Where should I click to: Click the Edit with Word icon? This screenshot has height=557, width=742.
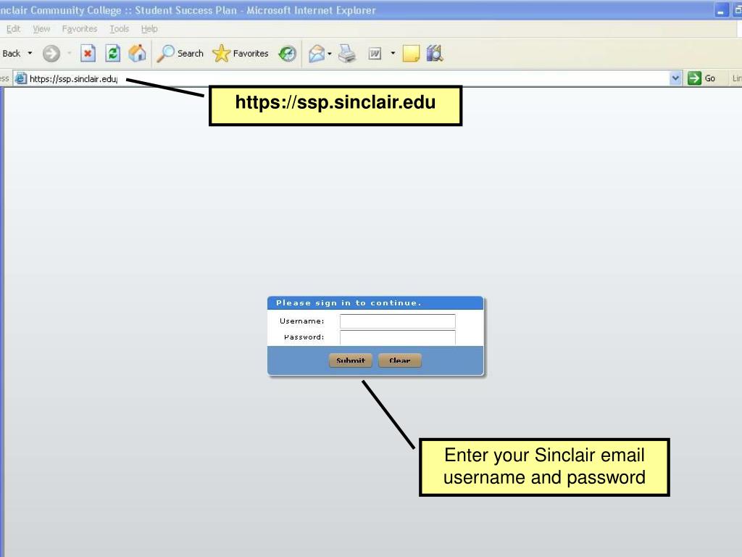tap(375, 54)
